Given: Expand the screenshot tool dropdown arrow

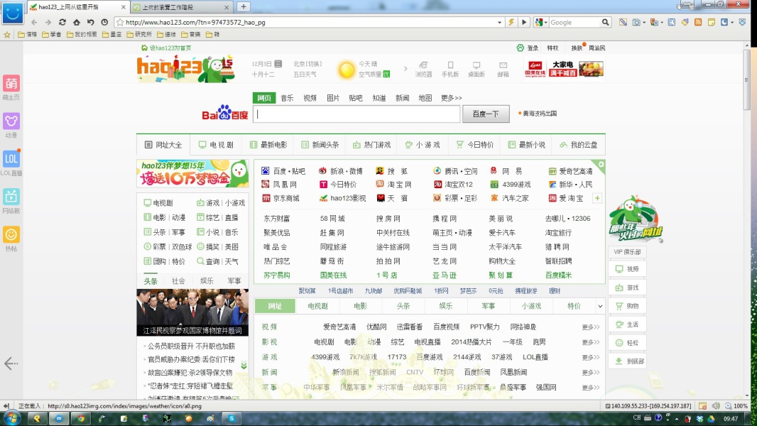Looking at the screenshot, I should pos(644,22).
